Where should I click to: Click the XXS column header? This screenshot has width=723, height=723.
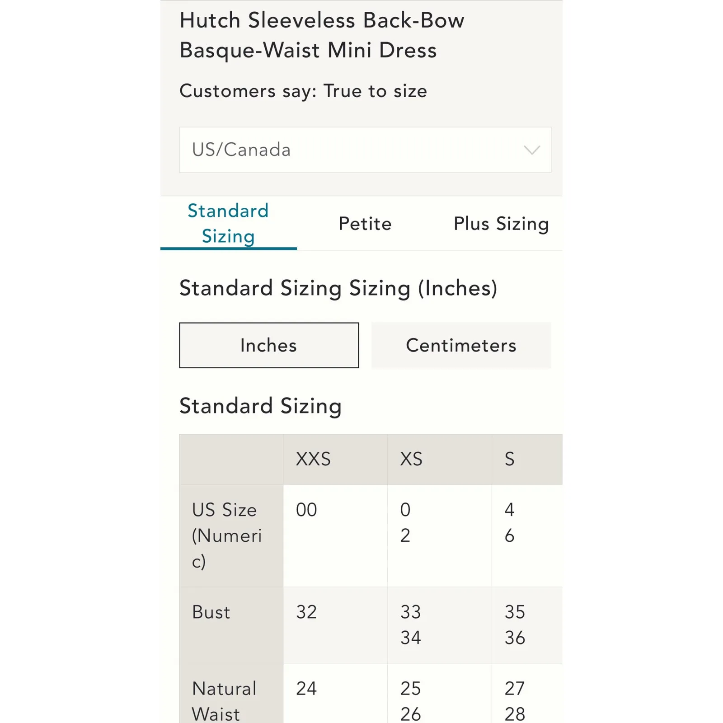tap(313, 459)
